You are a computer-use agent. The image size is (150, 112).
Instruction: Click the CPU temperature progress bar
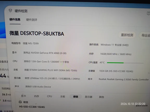125,63
